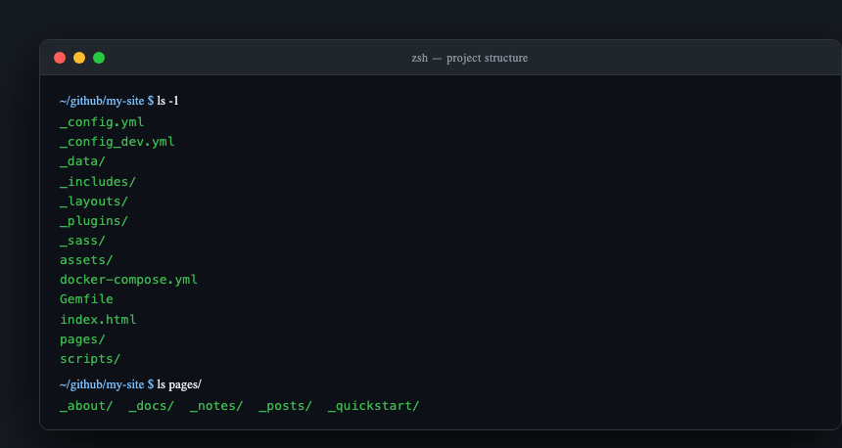Click the _sass/ directory entry
The height and width of the screenshot is (448, 842).
point(82,241)
